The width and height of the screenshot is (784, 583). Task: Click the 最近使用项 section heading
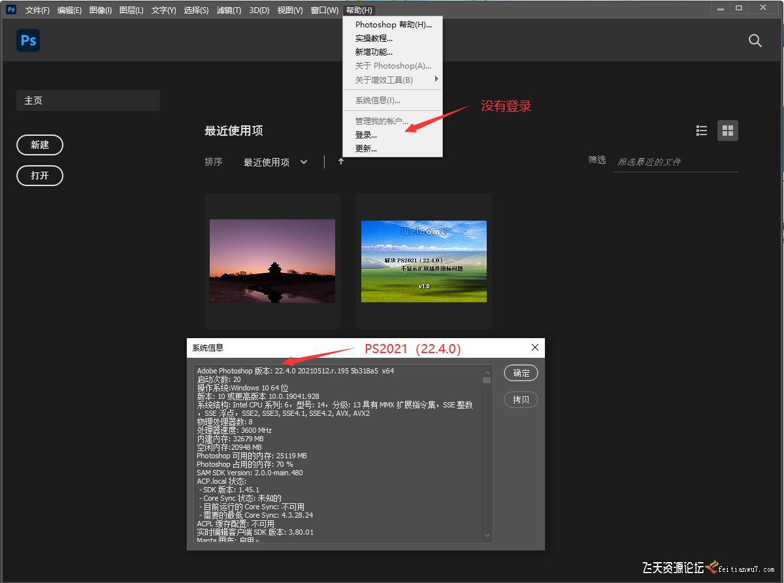click(234, 131)
